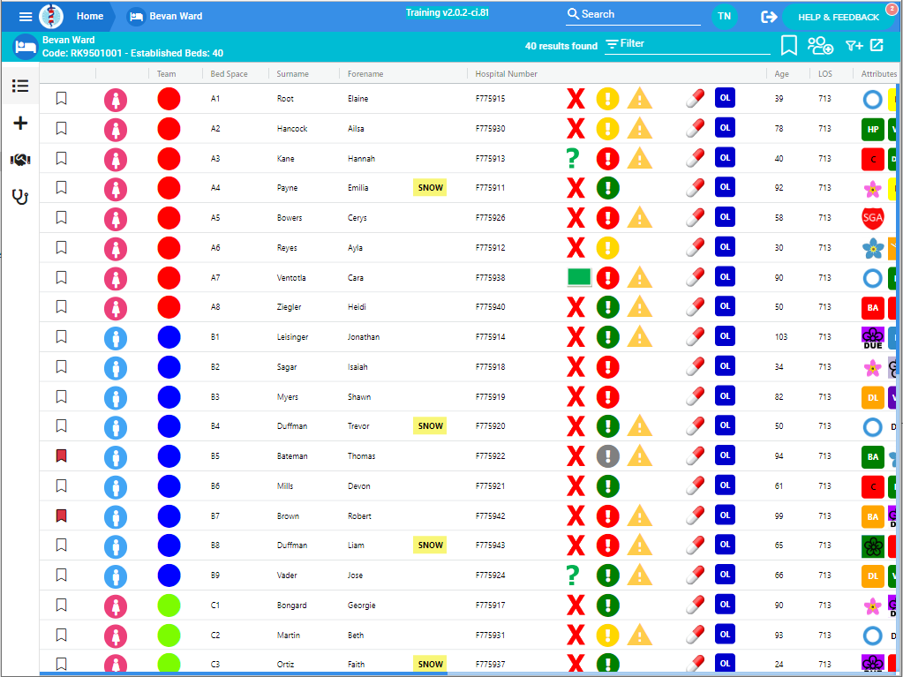This screenshot has height=677, width=903.
Task: Click green team circle for Bongard
Action: click(x=169, y=606)
